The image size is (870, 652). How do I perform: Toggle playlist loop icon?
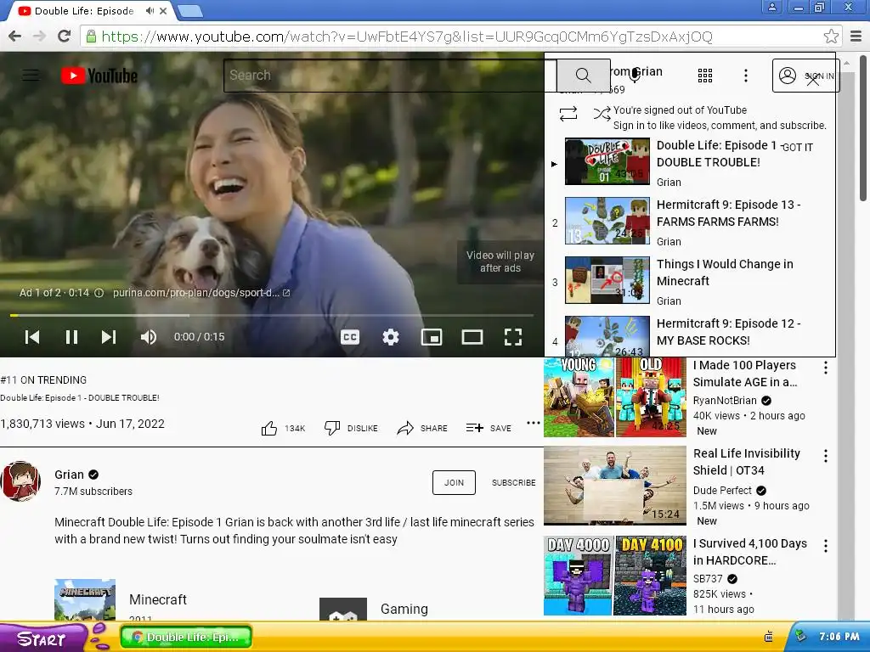[x=568, y=114]
